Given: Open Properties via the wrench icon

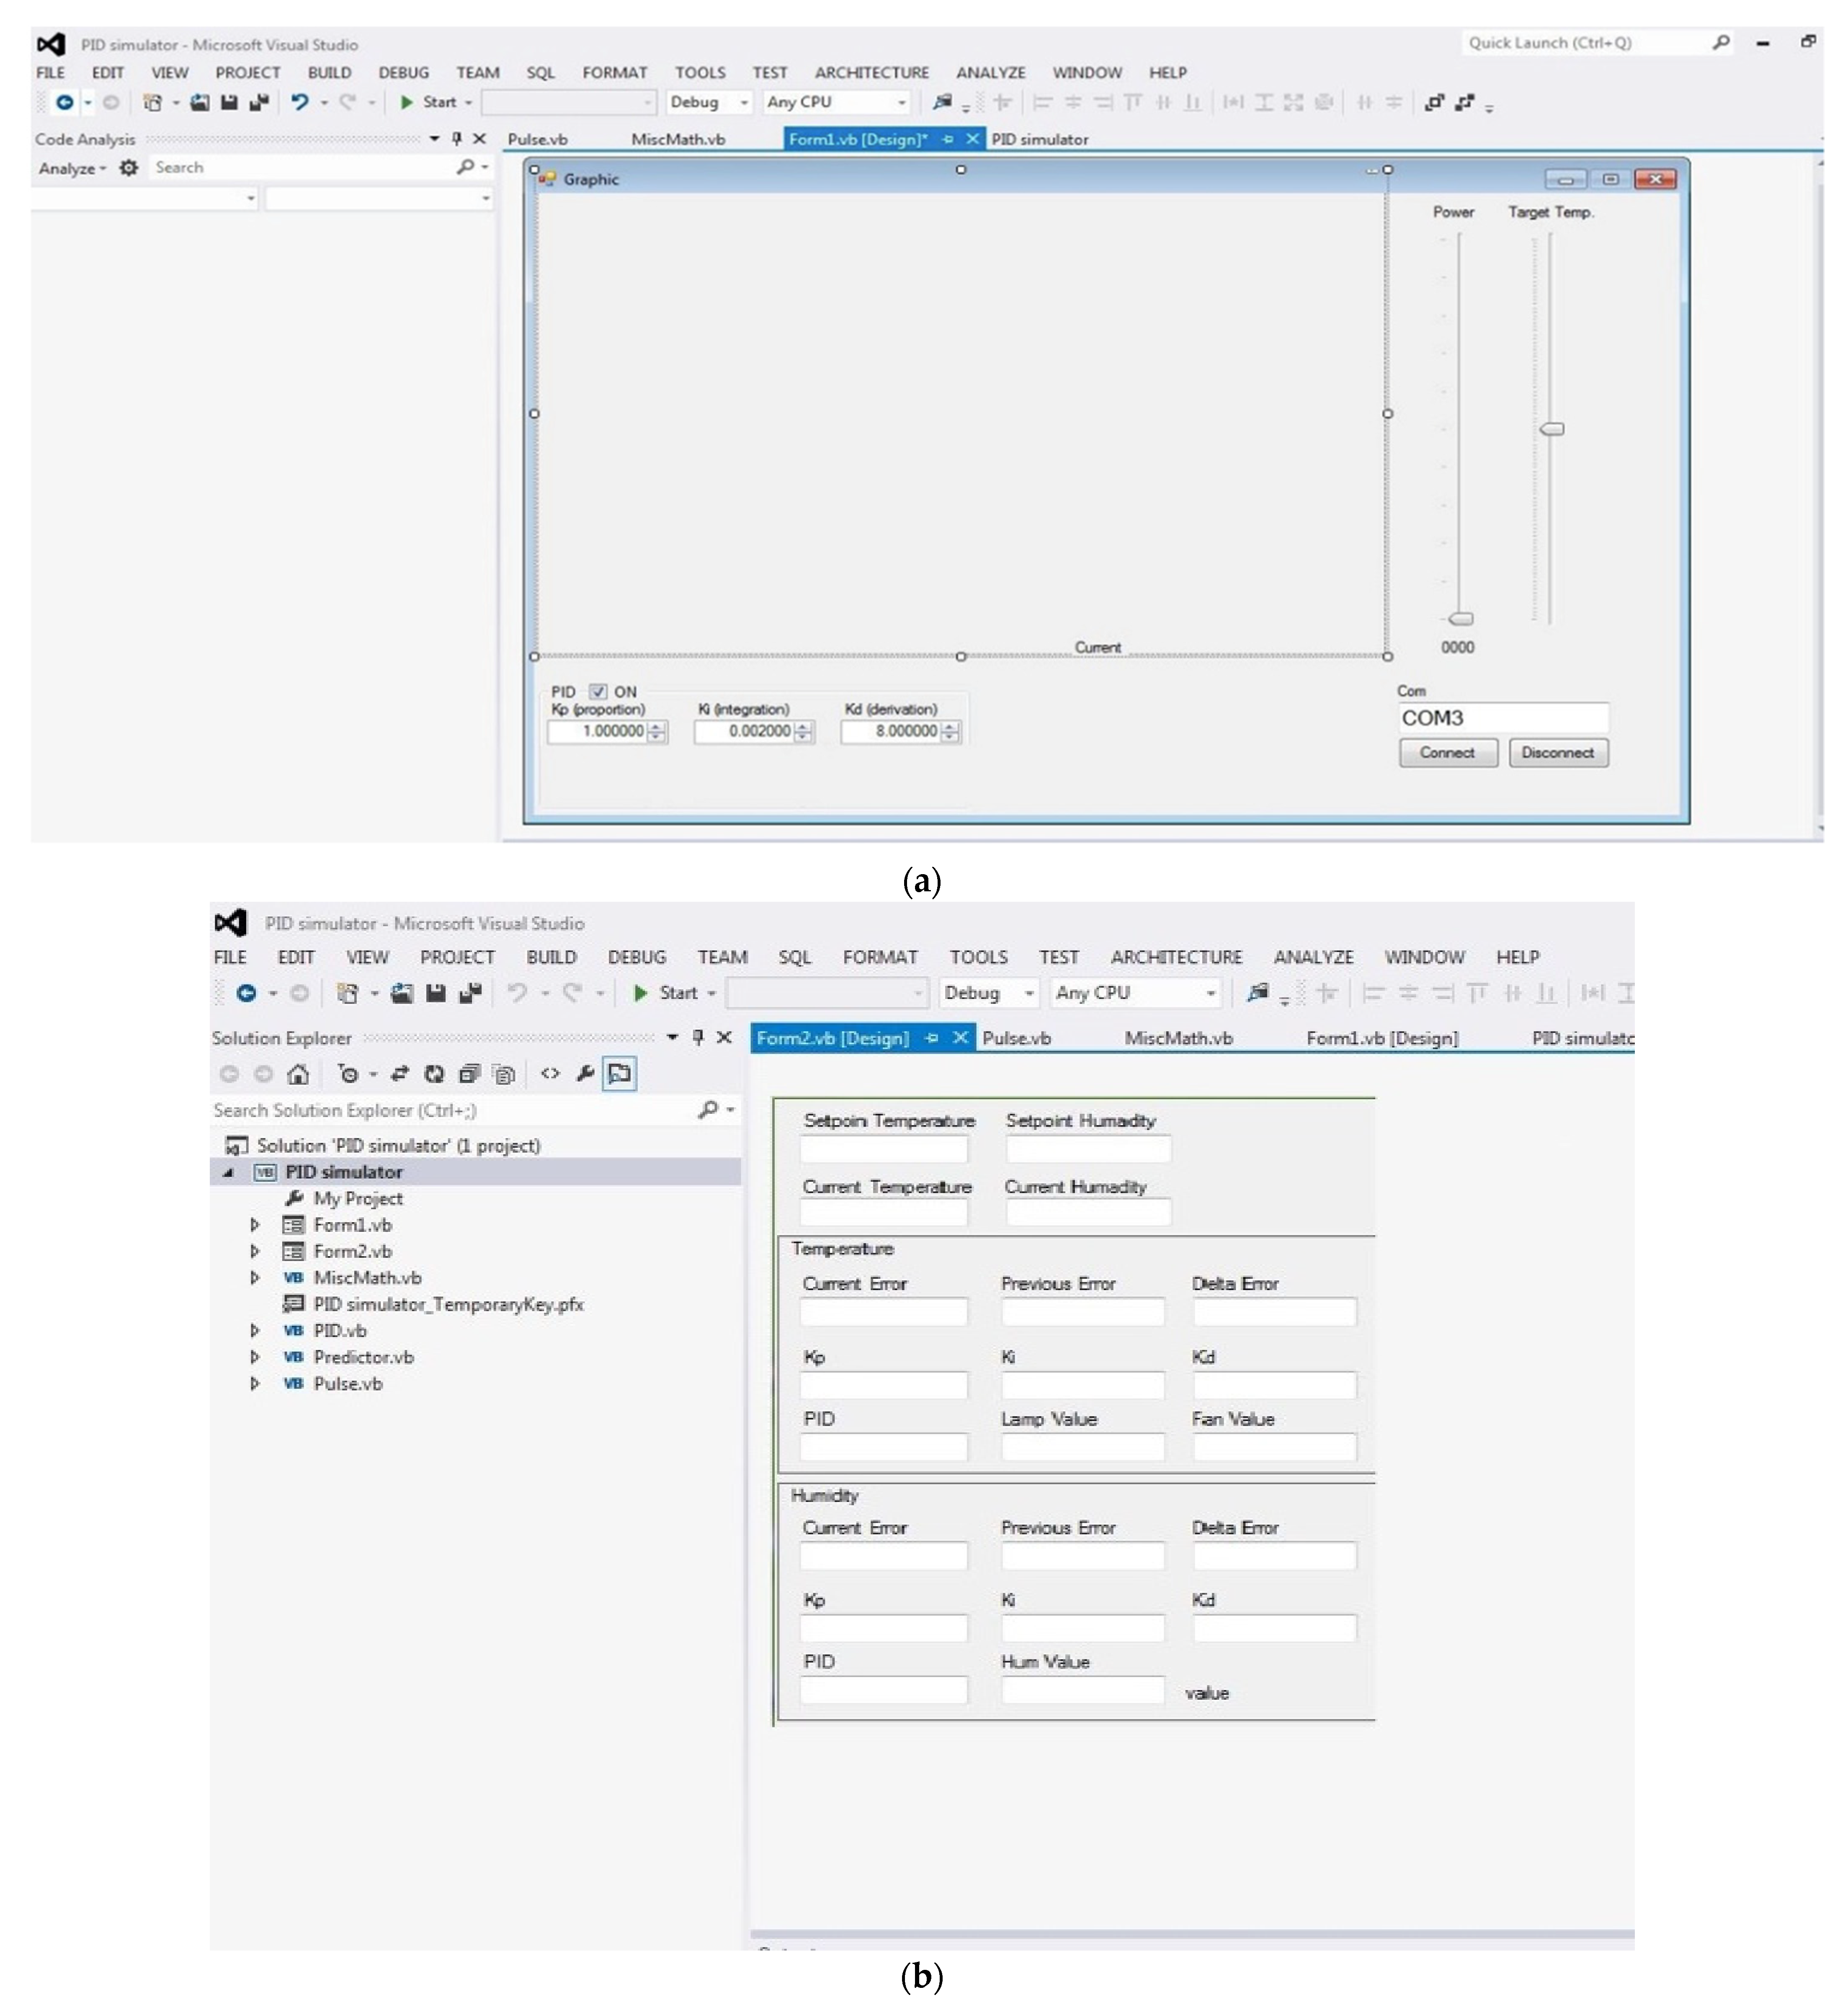Looking at the screenshot, I should [x=585, y=1074].
